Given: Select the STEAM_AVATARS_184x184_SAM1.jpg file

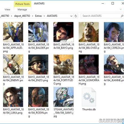Looking at the screenshot, I should click(63, 97).
